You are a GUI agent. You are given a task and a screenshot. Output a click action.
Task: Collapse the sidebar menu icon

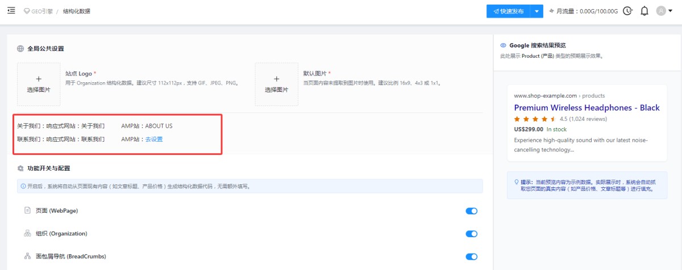tap(11, 11)
